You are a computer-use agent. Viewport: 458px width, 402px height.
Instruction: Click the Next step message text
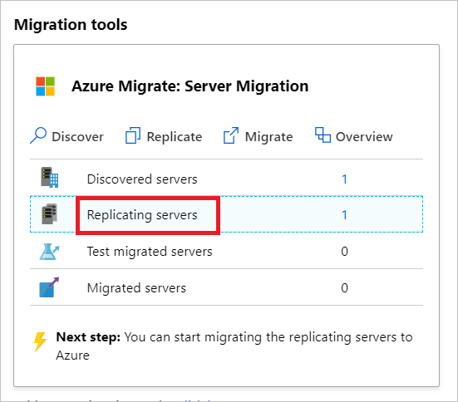tap(234, 346)
